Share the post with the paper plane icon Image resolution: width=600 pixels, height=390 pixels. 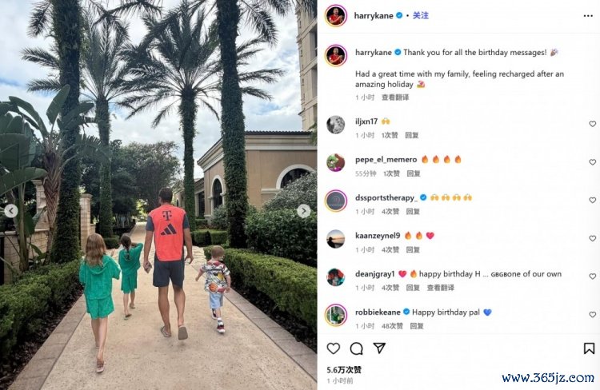[379, 348]
